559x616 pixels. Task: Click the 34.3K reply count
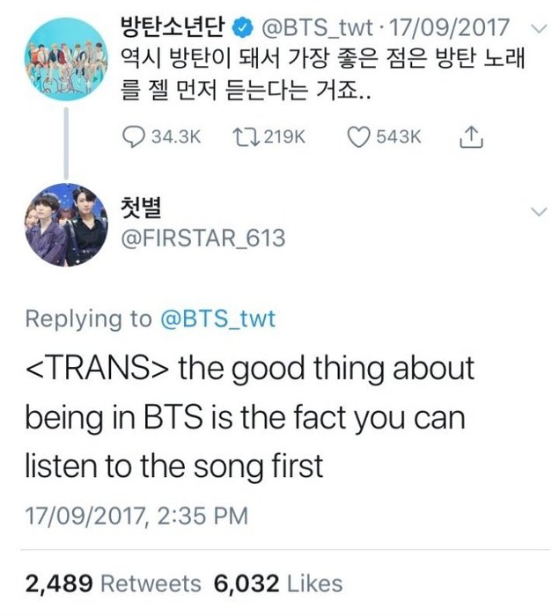coord(176,137)
